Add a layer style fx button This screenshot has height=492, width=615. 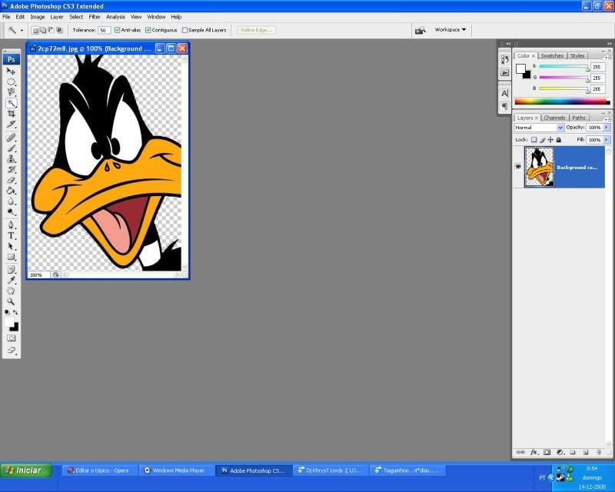pos(534,452)
